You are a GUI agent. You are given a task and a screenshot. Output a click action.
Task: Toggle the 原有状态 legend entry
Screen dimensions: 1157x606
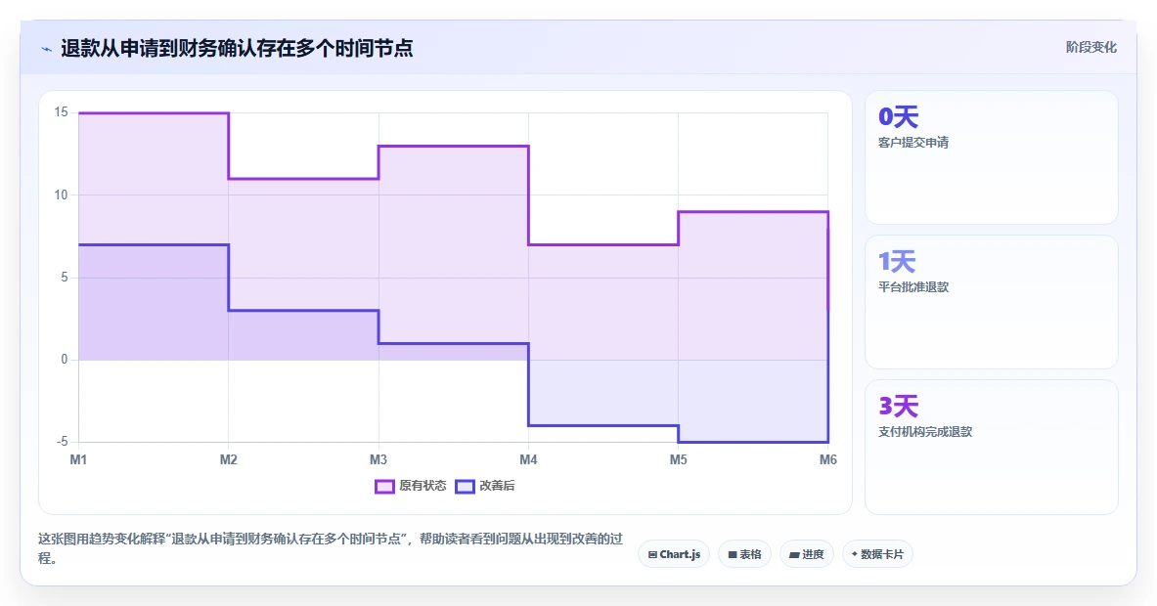410,486
